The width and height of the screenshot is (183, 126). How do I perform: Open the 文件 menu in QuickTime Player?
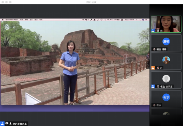tap(21, 20)
